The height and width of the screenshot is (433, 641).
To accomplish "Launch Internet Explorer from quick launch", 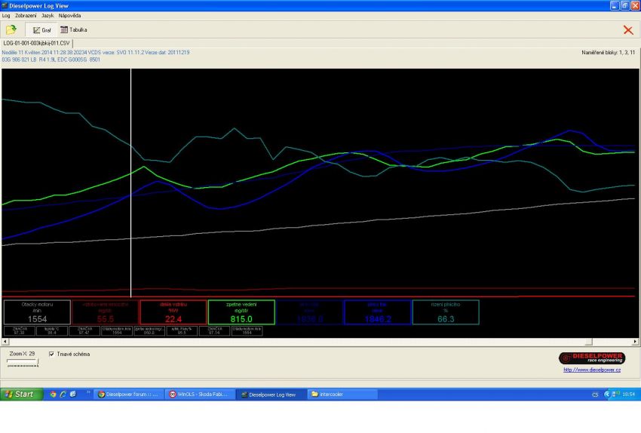I will [x=63, y=395].
